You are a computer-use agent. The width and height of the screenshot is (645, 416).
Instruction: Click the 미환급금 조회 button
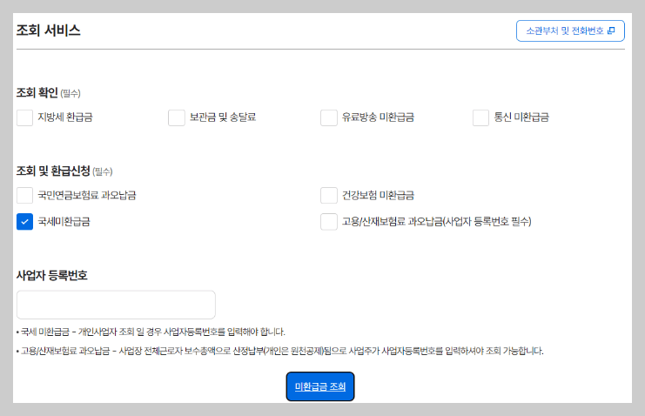click(320, 386)
